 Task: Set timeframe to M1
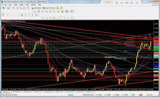[x=44, y=18]
